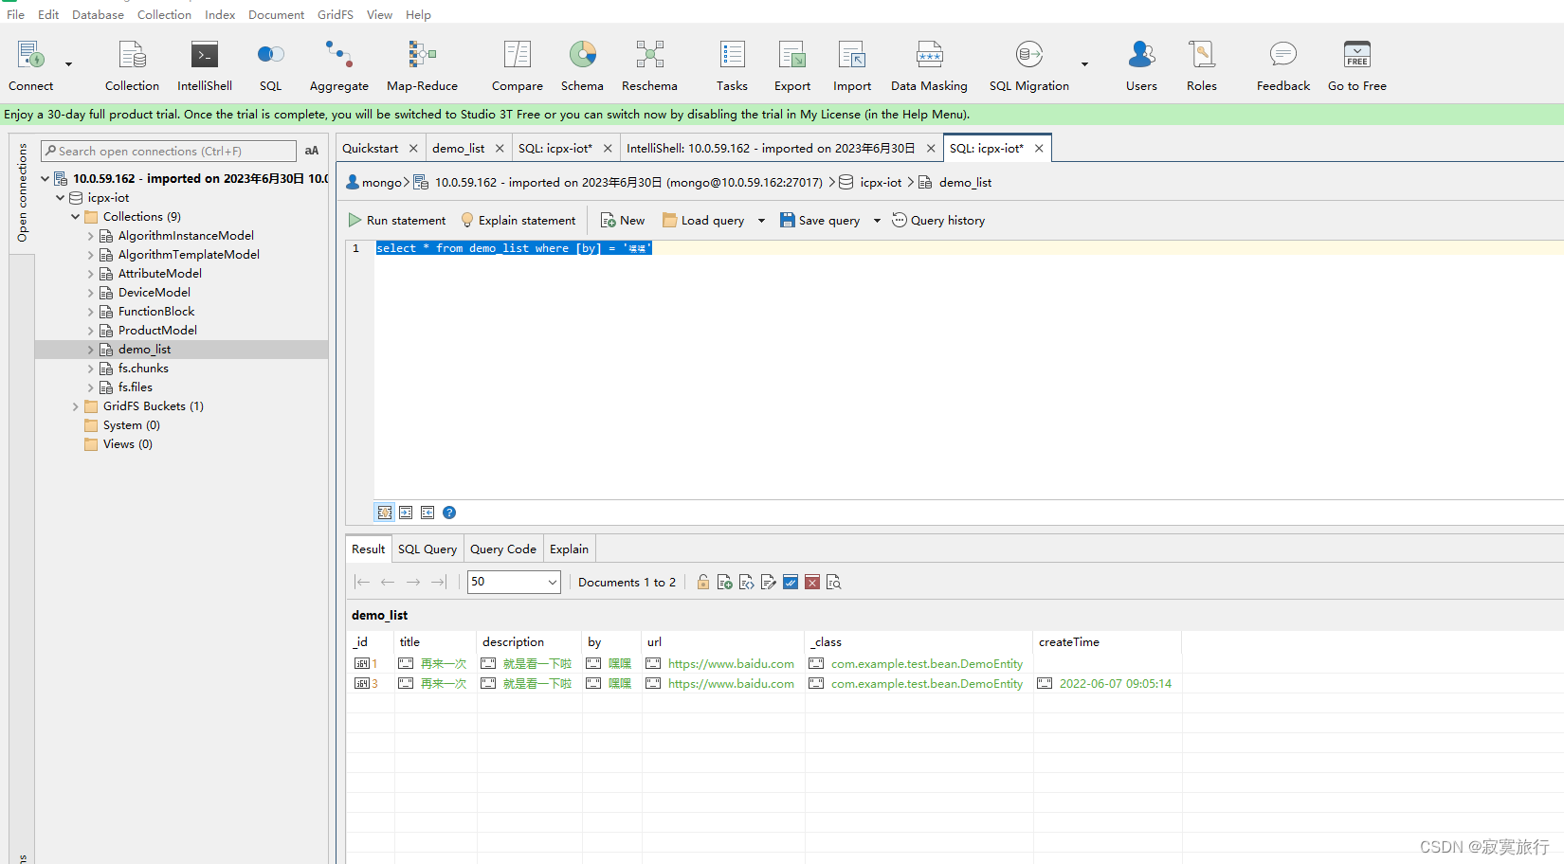The width and height of the screenshot is (1564, 864).
Task: Switch to the Quickstart tab
Action: [x=371, y=148]
